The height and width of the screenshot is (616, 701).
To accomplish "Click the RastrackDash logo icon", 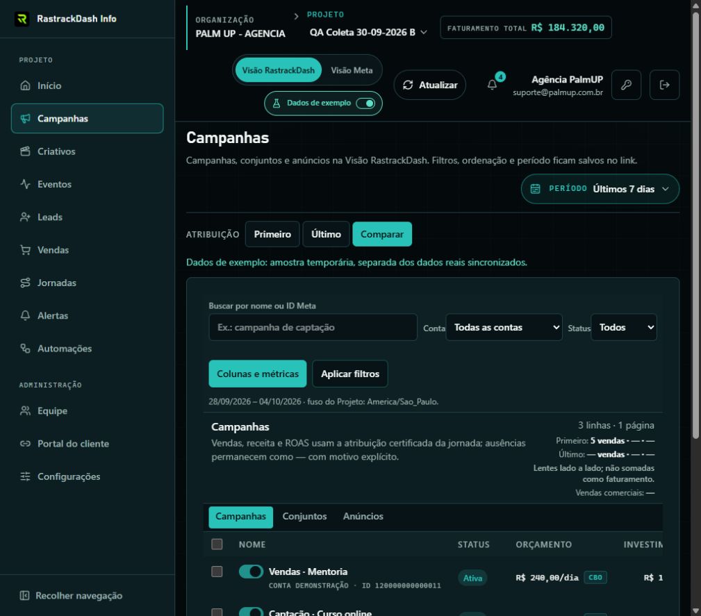I will click(22, 19).
